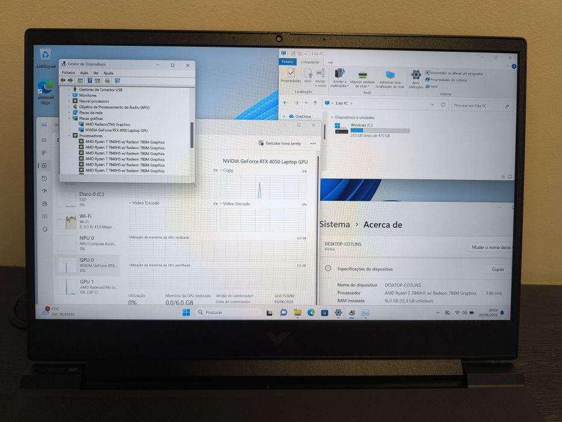Open Ver menu in Gestor de Dispositivos
The height and width of the screenshot is (422, 562).
96,73
